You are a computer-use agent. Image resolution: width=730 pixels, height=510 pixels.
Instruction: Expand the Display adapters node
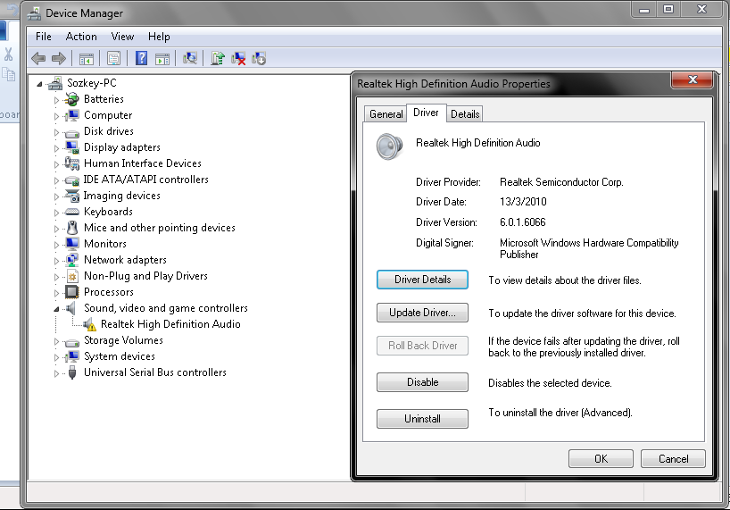[56, 148]
